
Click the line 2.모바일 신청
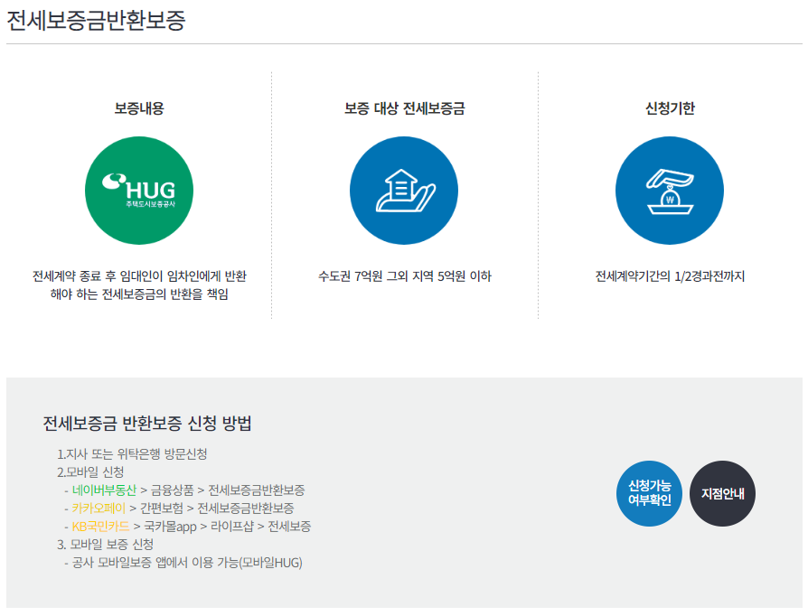pyautogui.click(x=90, y=471)
